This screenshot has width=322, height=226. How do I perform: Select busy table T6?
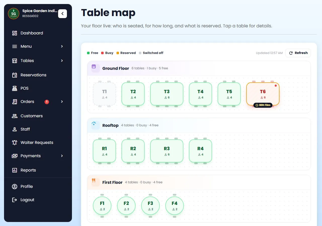(x=263, y=94)
